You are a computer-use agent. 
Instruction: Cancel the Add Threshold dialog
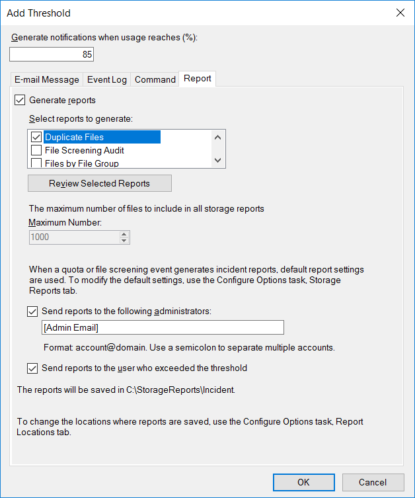[373, 482]
